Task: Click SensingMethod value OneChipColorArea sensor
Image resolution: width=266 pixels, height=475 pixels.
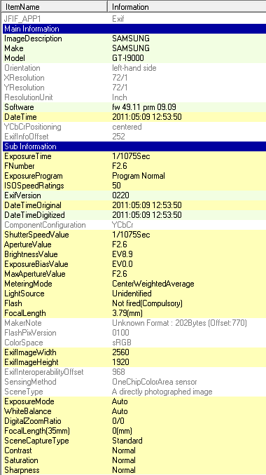Action: pos(154,382)
